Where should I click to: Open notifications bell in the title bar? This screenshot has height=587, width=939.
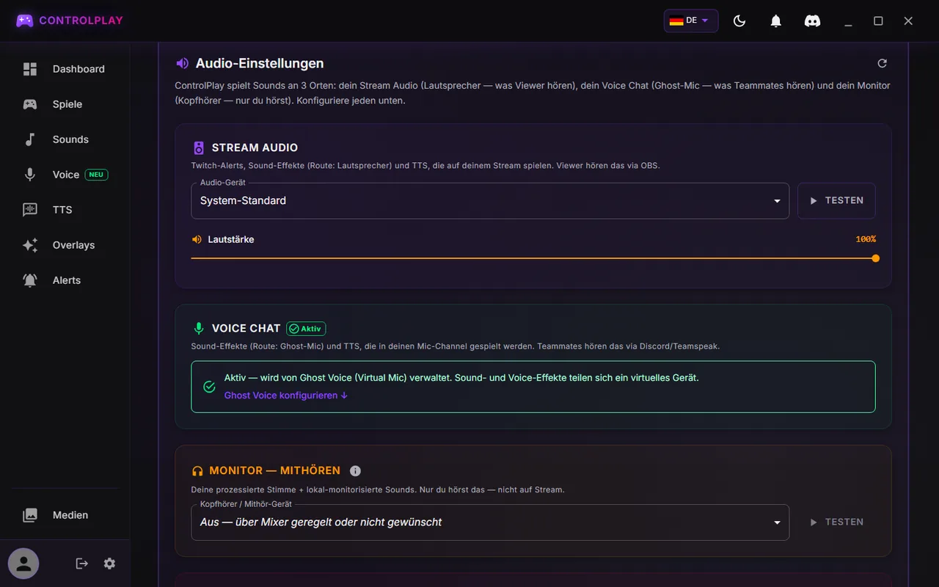[x=776, y=21]
